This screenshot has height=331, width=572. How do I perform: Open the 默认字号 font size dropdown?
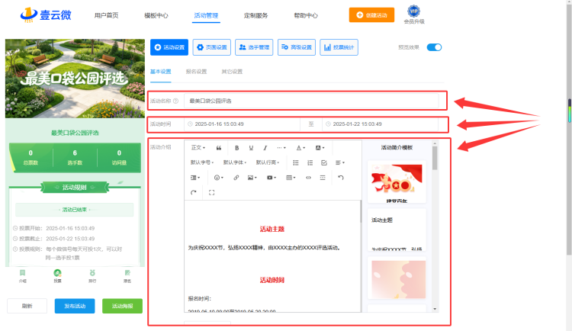202,162
